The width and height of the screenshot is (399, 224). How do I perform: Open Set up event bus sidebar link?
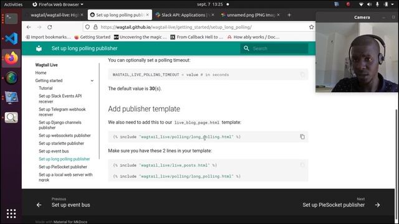(x=54, y=151)
